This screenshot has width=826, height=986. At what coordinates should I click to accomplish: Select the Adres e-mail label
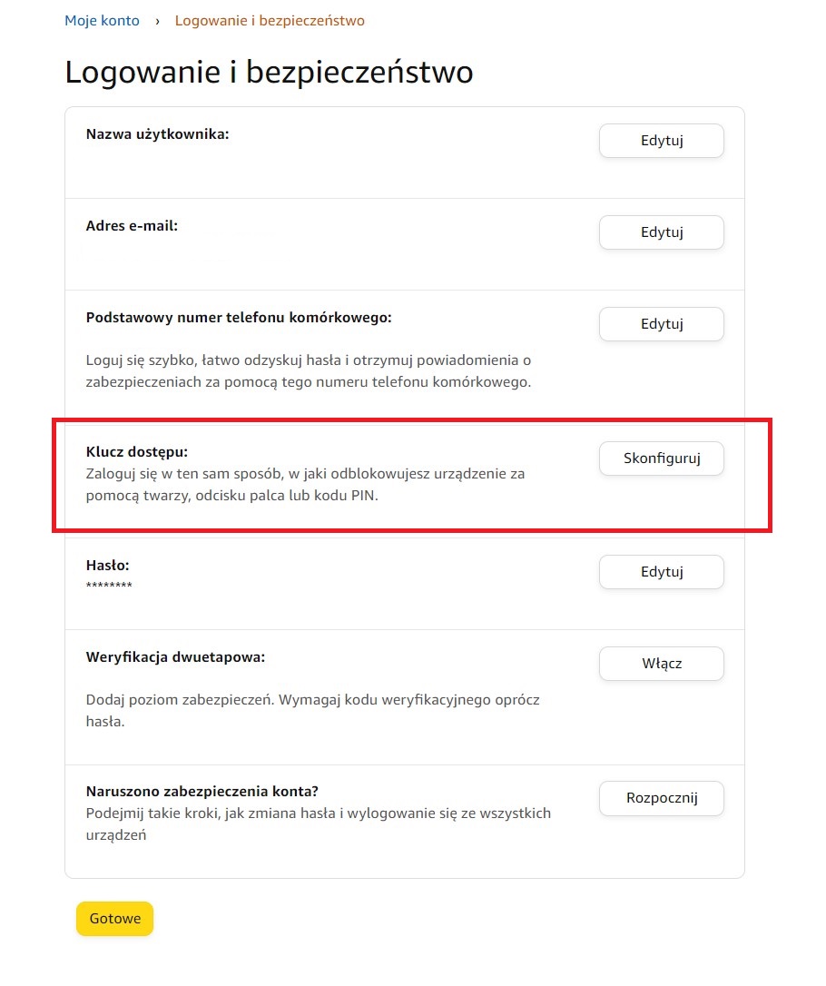132,226
